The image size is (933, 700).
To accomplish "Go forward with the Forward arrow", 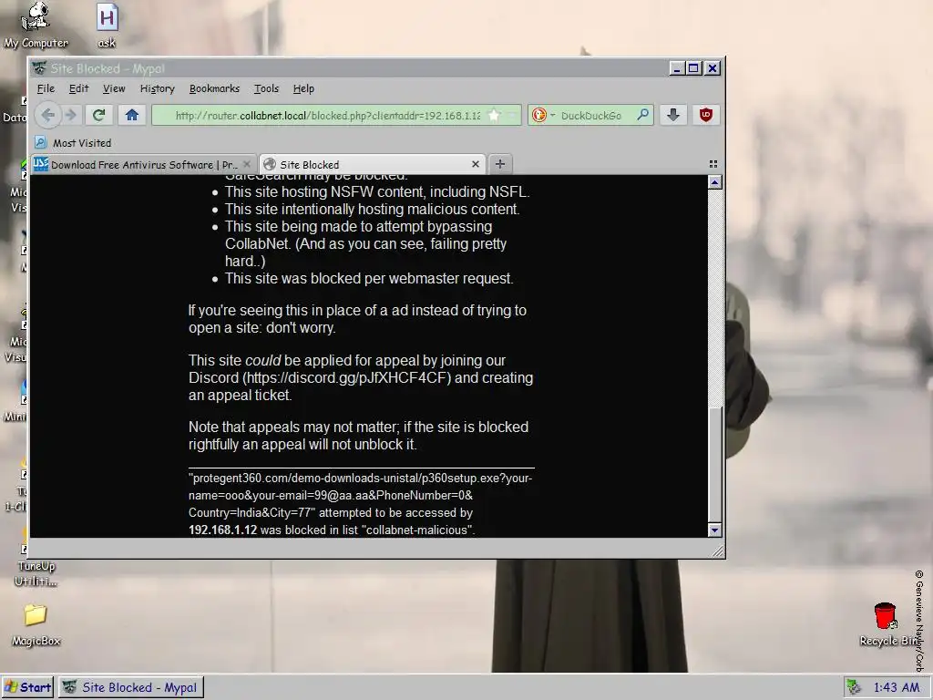I will (x=71, y=115).
